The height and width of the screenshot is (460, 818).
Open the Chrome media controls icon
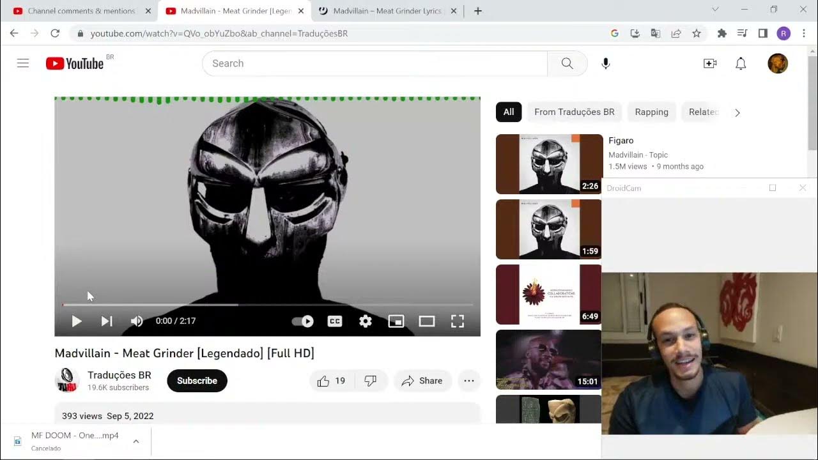[x=742, y=33]
